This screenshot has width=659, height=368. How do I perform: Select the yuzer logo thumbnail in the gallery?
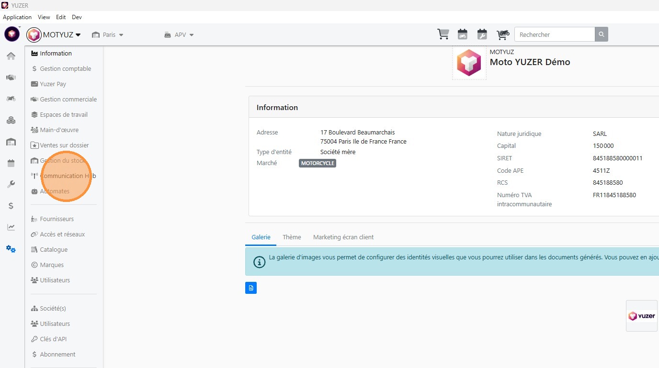tap(642, 316)
